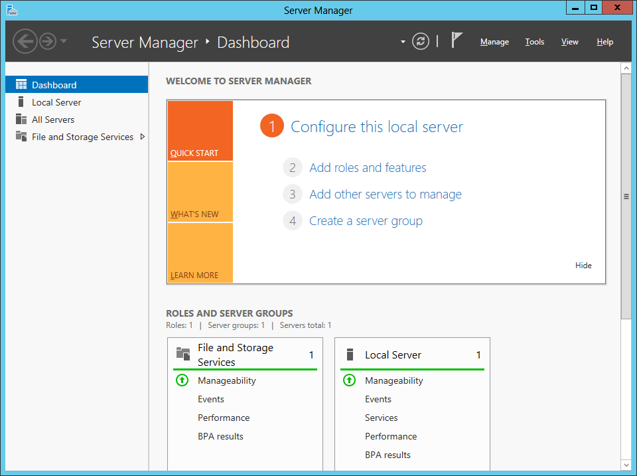Image resolution: width=637 pixels, height=476 pixels.
Task: Click the Local Server sidebar icon
Action: coord(21,102)
